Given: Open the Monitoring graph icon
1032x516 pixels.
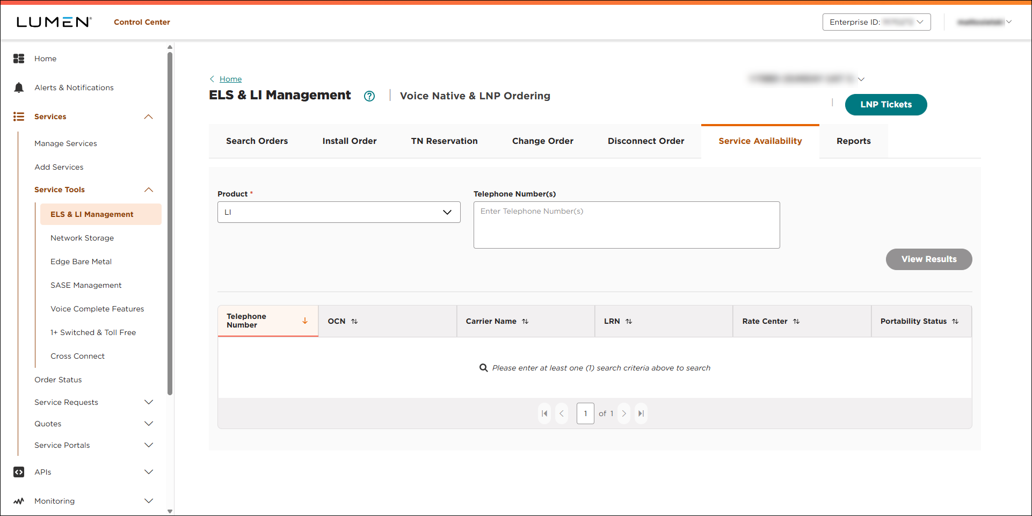Looking at the screenshot, I should pyautogui.click(x=19, y=500).
